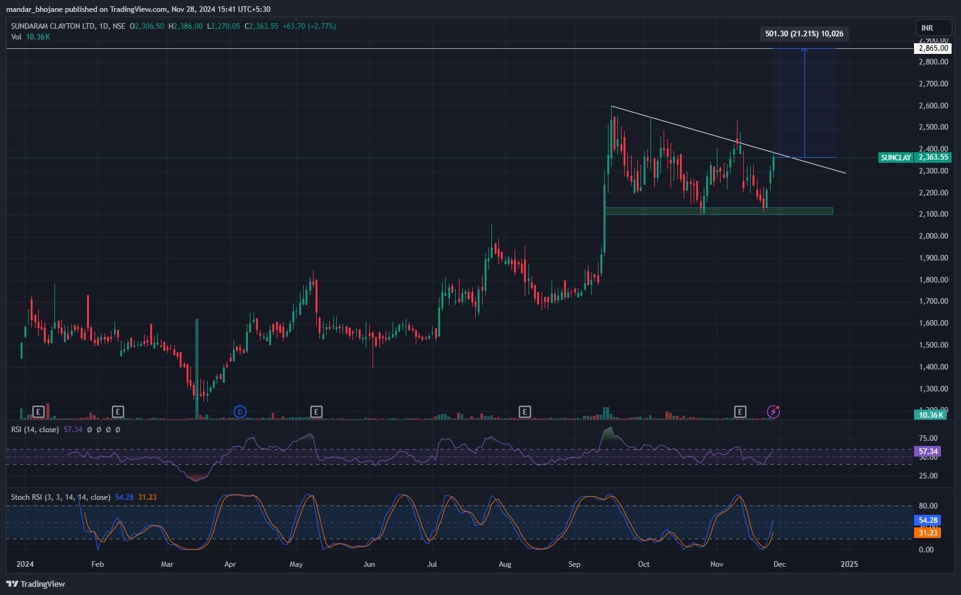Click the 501.30 (21.21%) measurement label
The width and height of the screenshot is (961, 595).
[804, 34]
